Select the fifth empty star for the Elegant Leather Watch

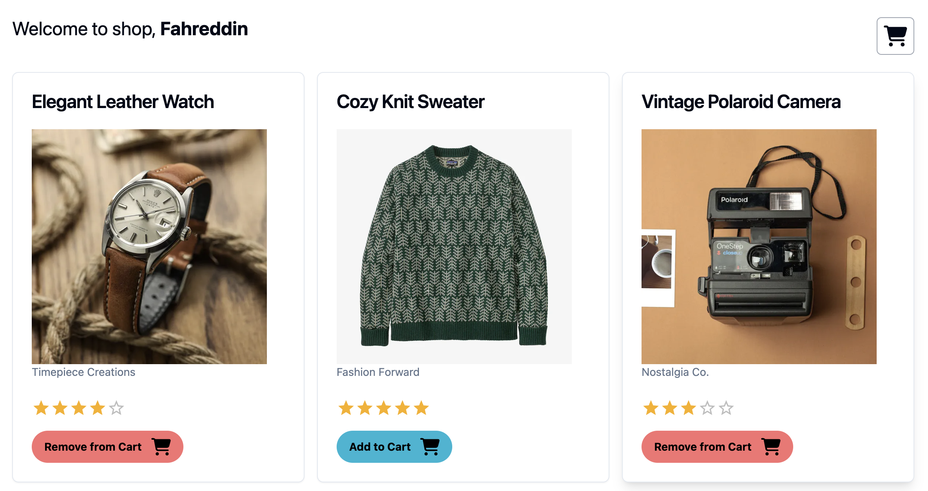click(116, 408)
